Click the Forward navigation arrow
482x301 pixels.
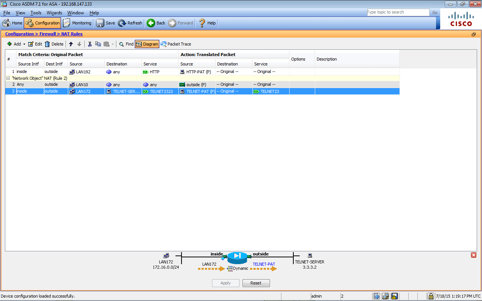click(181, 23)
